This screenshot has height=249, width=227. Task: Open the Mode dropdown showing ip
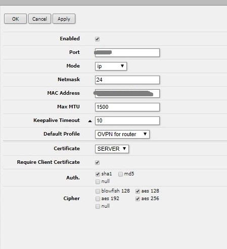[111, 66]
